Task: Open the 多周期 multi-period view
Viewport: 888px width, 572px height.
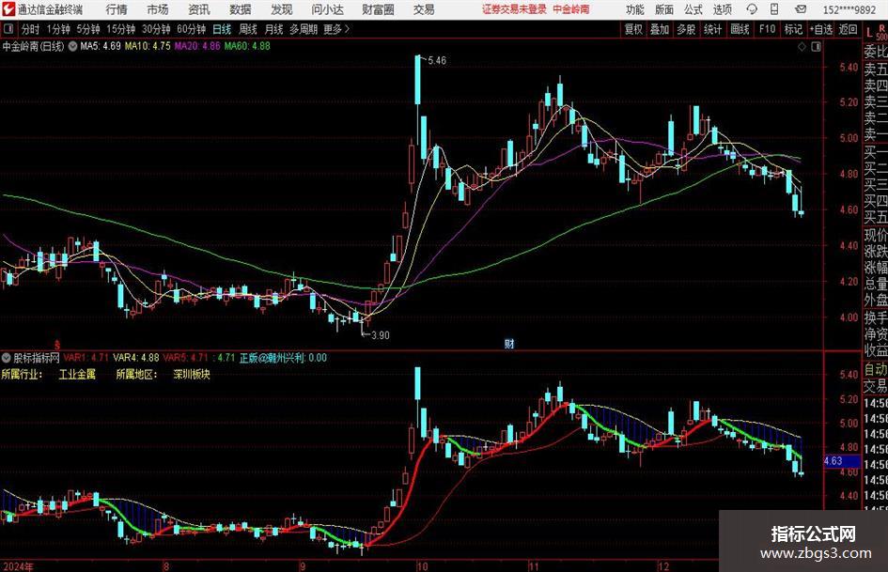Action: coord(304,29)
